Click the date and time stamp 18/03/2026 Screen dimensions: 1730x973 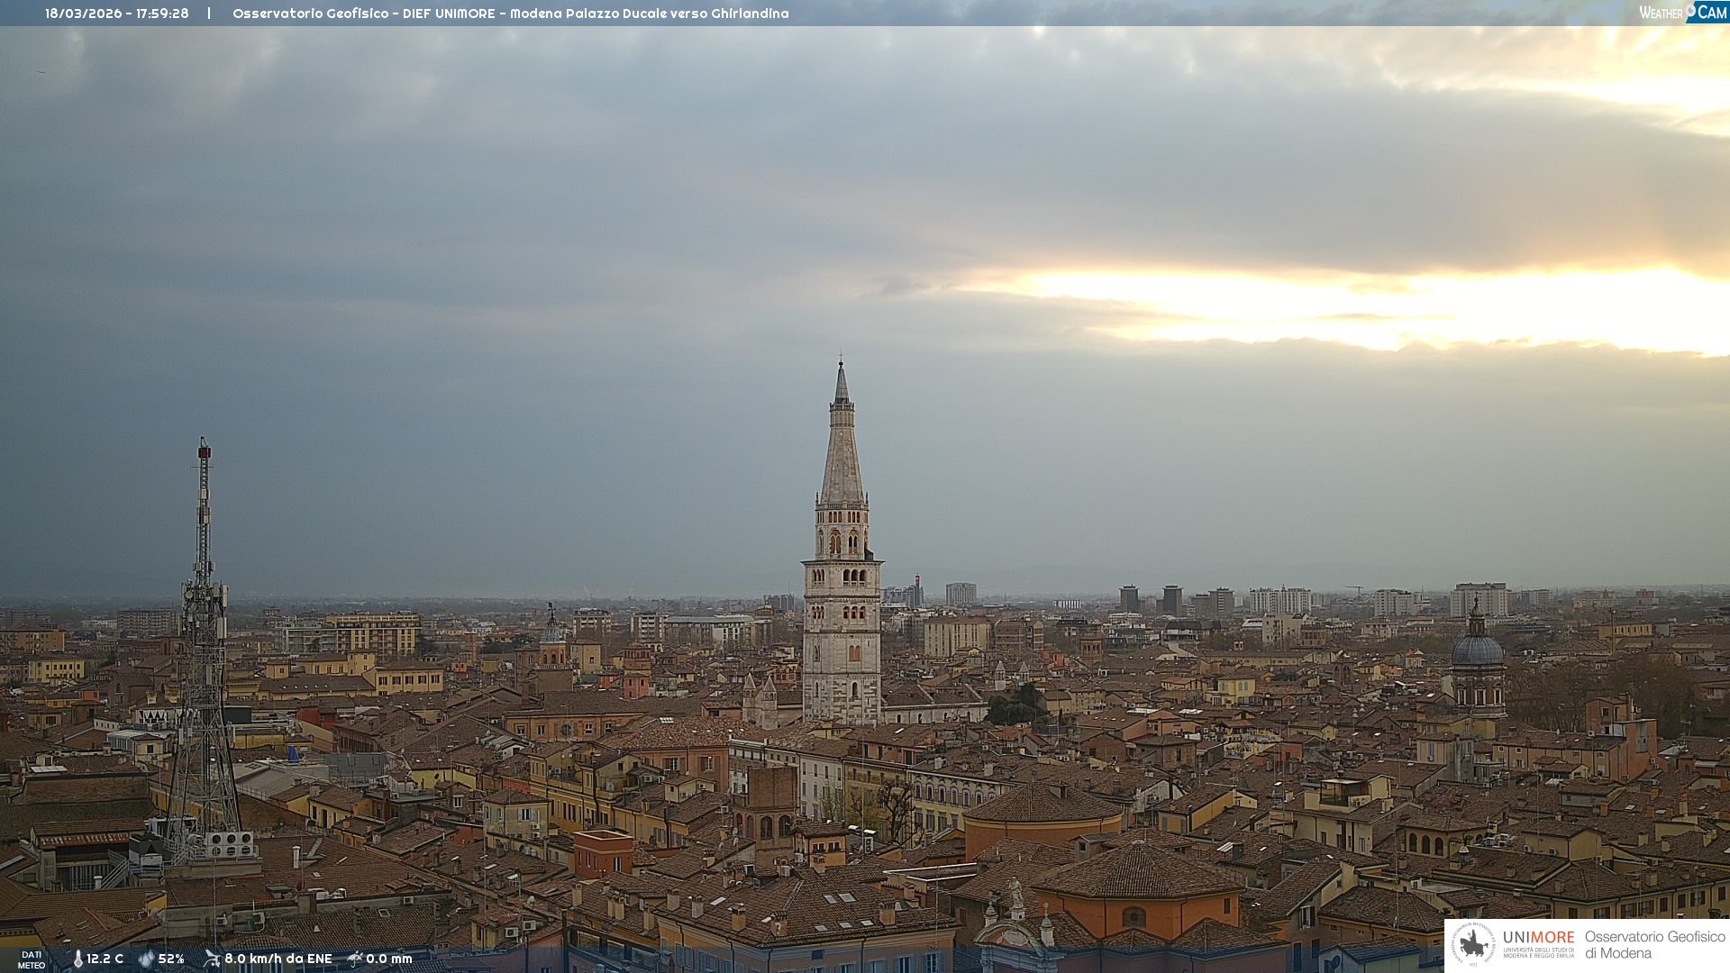click(117, 14)
